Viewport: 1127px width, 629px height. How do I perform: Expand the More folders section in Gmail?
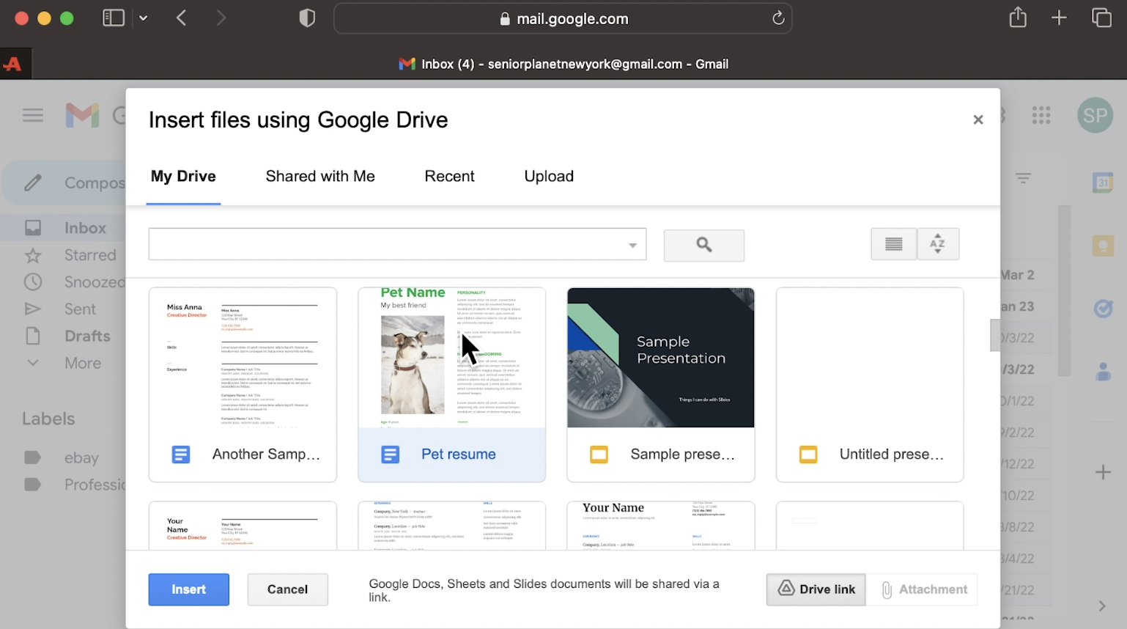click(82, 363)
